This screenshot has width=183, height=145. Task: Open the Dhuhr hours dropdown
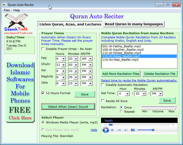point(63,65)
